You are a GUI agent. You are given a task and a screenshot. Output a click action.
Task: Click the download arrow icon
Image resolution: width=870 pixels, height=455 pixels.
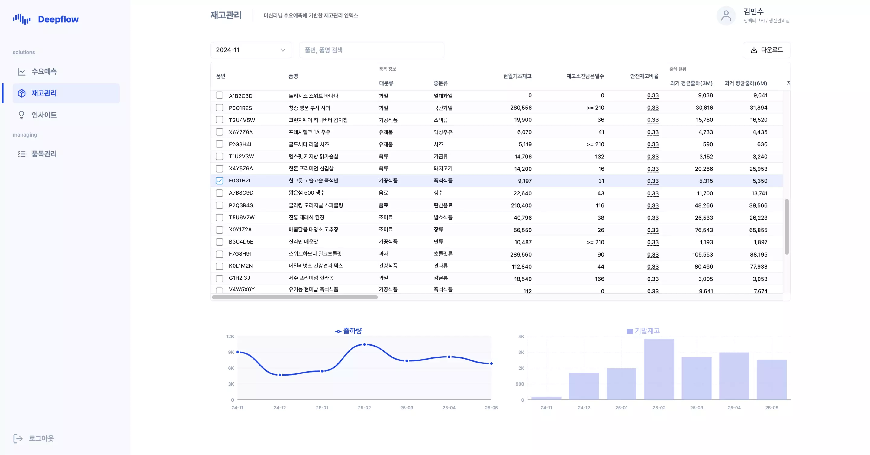click(x=754, y=50)
